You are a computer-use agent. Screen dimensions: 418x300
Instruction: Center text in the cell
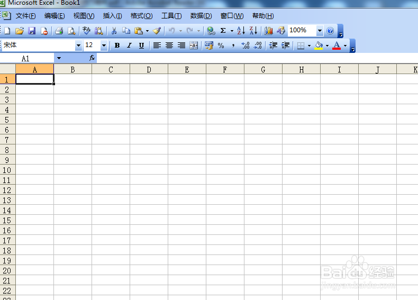(169, 46)
